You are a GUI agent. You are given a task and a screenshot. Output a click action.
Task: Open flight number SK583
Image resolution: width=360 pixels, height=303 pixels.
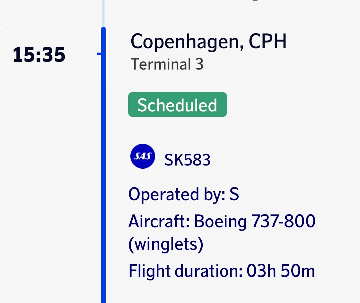click(187, 160)
